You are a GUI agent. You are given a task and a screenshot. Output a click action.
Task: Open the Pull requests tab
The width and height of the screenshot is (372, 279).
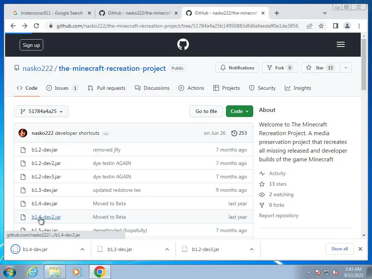coord(106,88)
